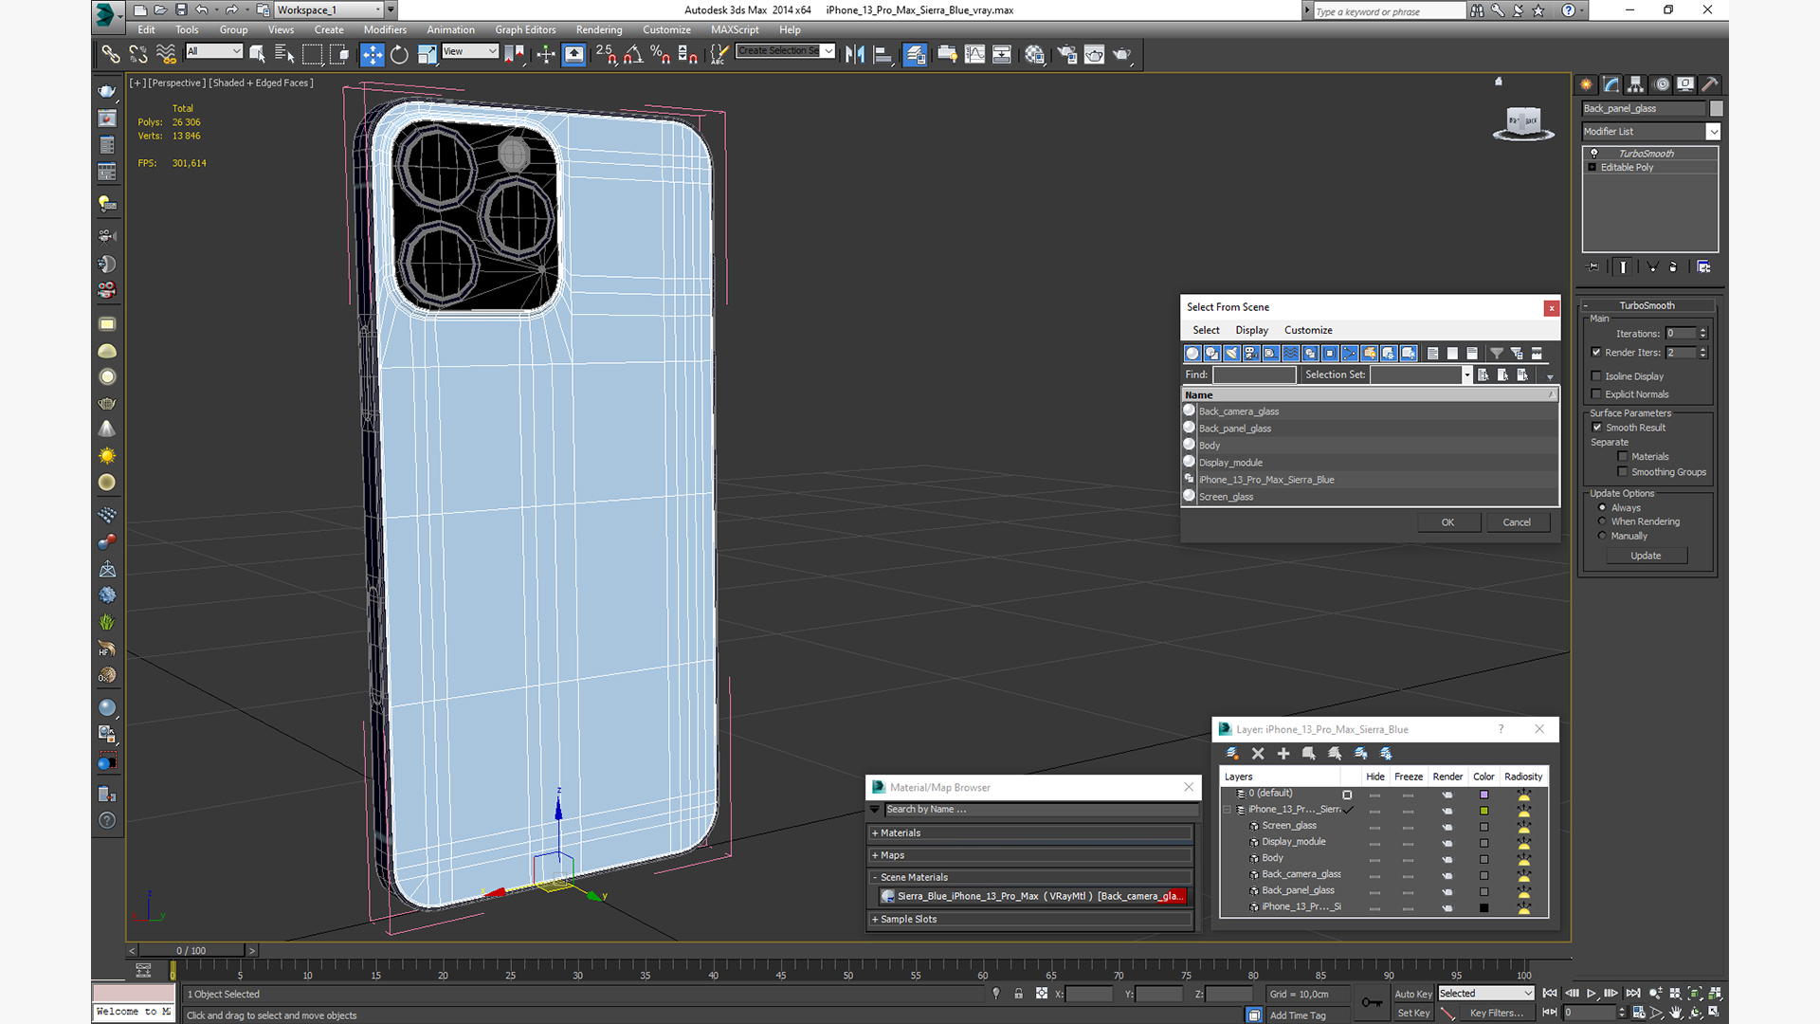Click the funnel filter icon in Select From Scene
Image resolution: width=1820 pixels, height=1024 pixels.
(x=1497, y=353)
